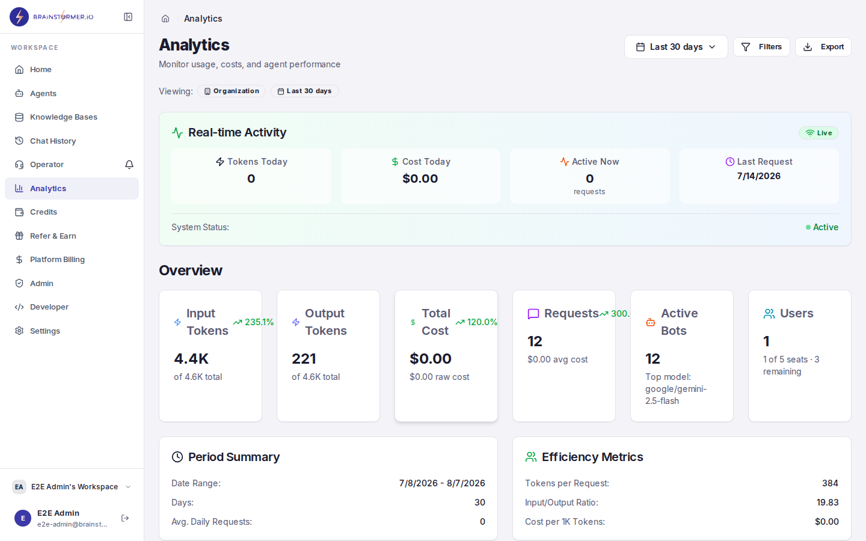This screenshot has width=866, height=541.
Task: Click the Requests chat bubble icon
Action: (x=533, y=314)
